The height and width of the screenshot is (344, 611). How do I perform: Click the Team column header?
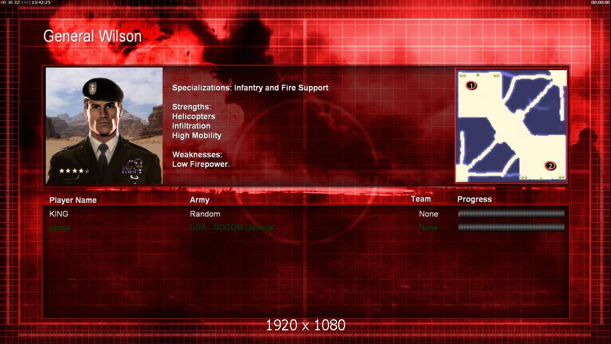[x=421, y=199]
